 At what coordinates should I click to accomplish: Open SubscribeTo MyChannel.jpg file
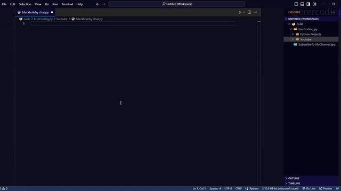(x=316, y=45)
